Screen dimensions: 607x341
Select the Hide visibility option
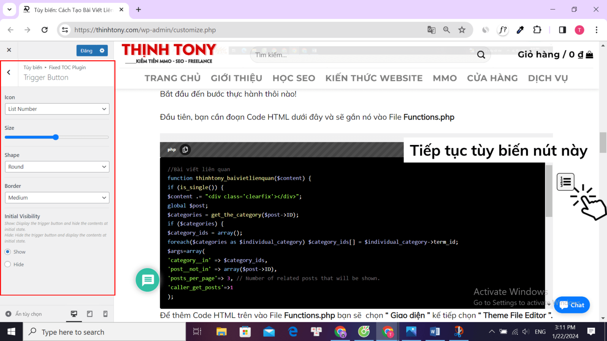click(8, 264)
